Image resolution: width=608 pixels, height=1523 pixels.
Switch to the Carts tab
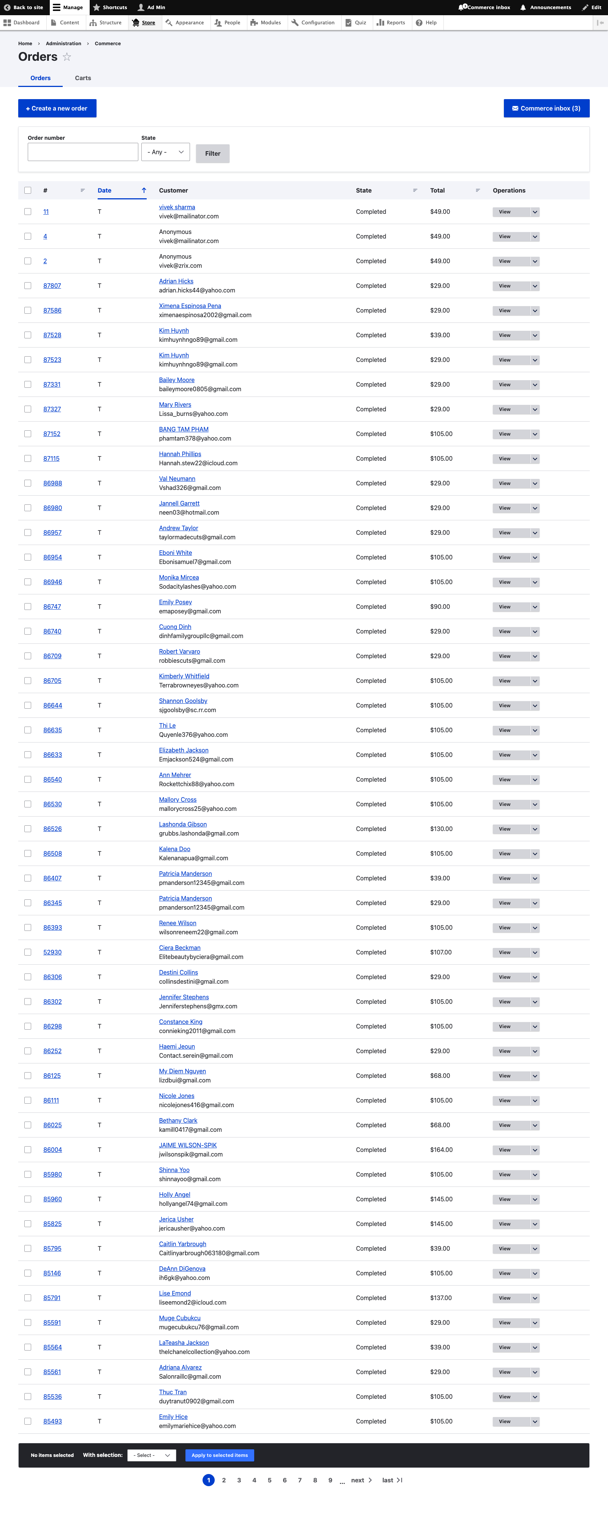pos(83,78)
